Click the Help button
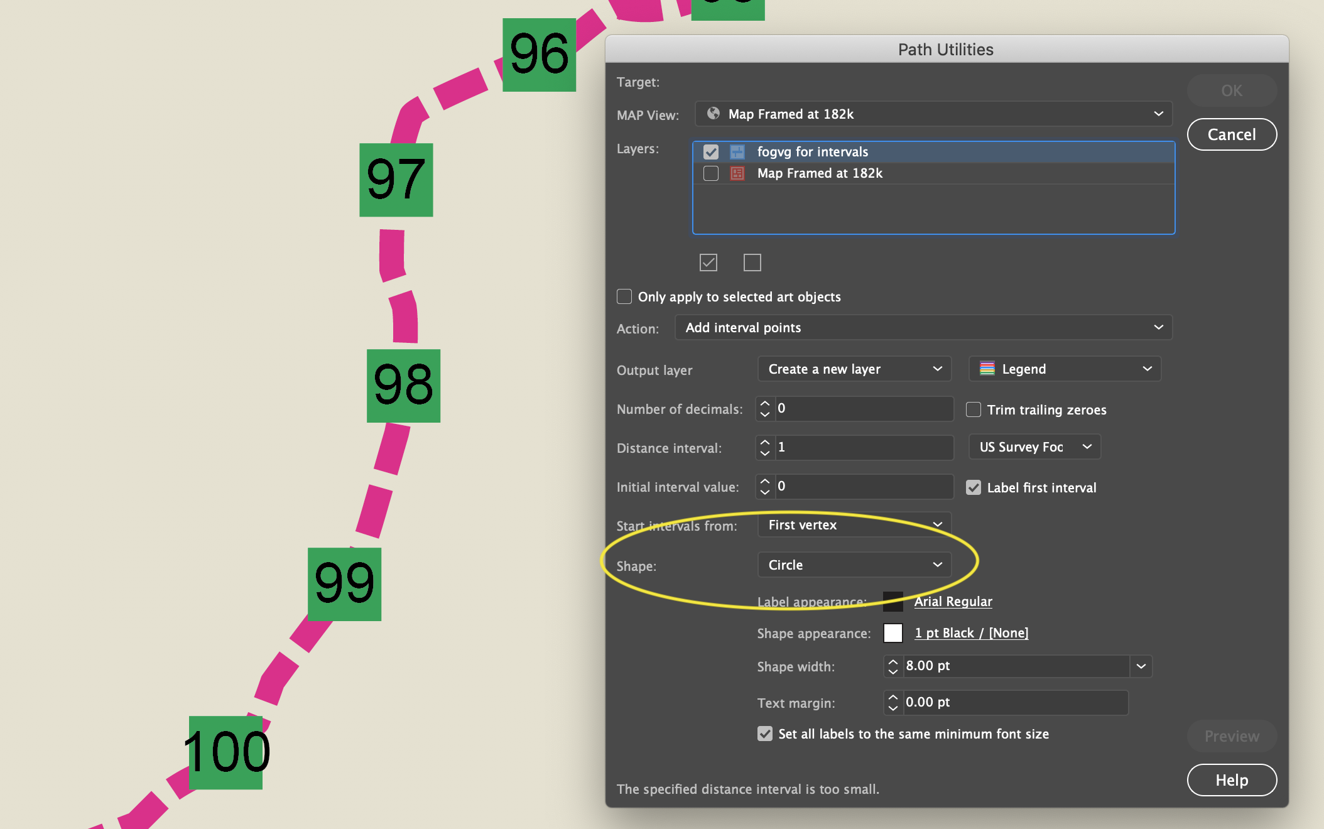Image resolution: width=1324 pixels, height=829 pixels. [x=1232, y=780]
